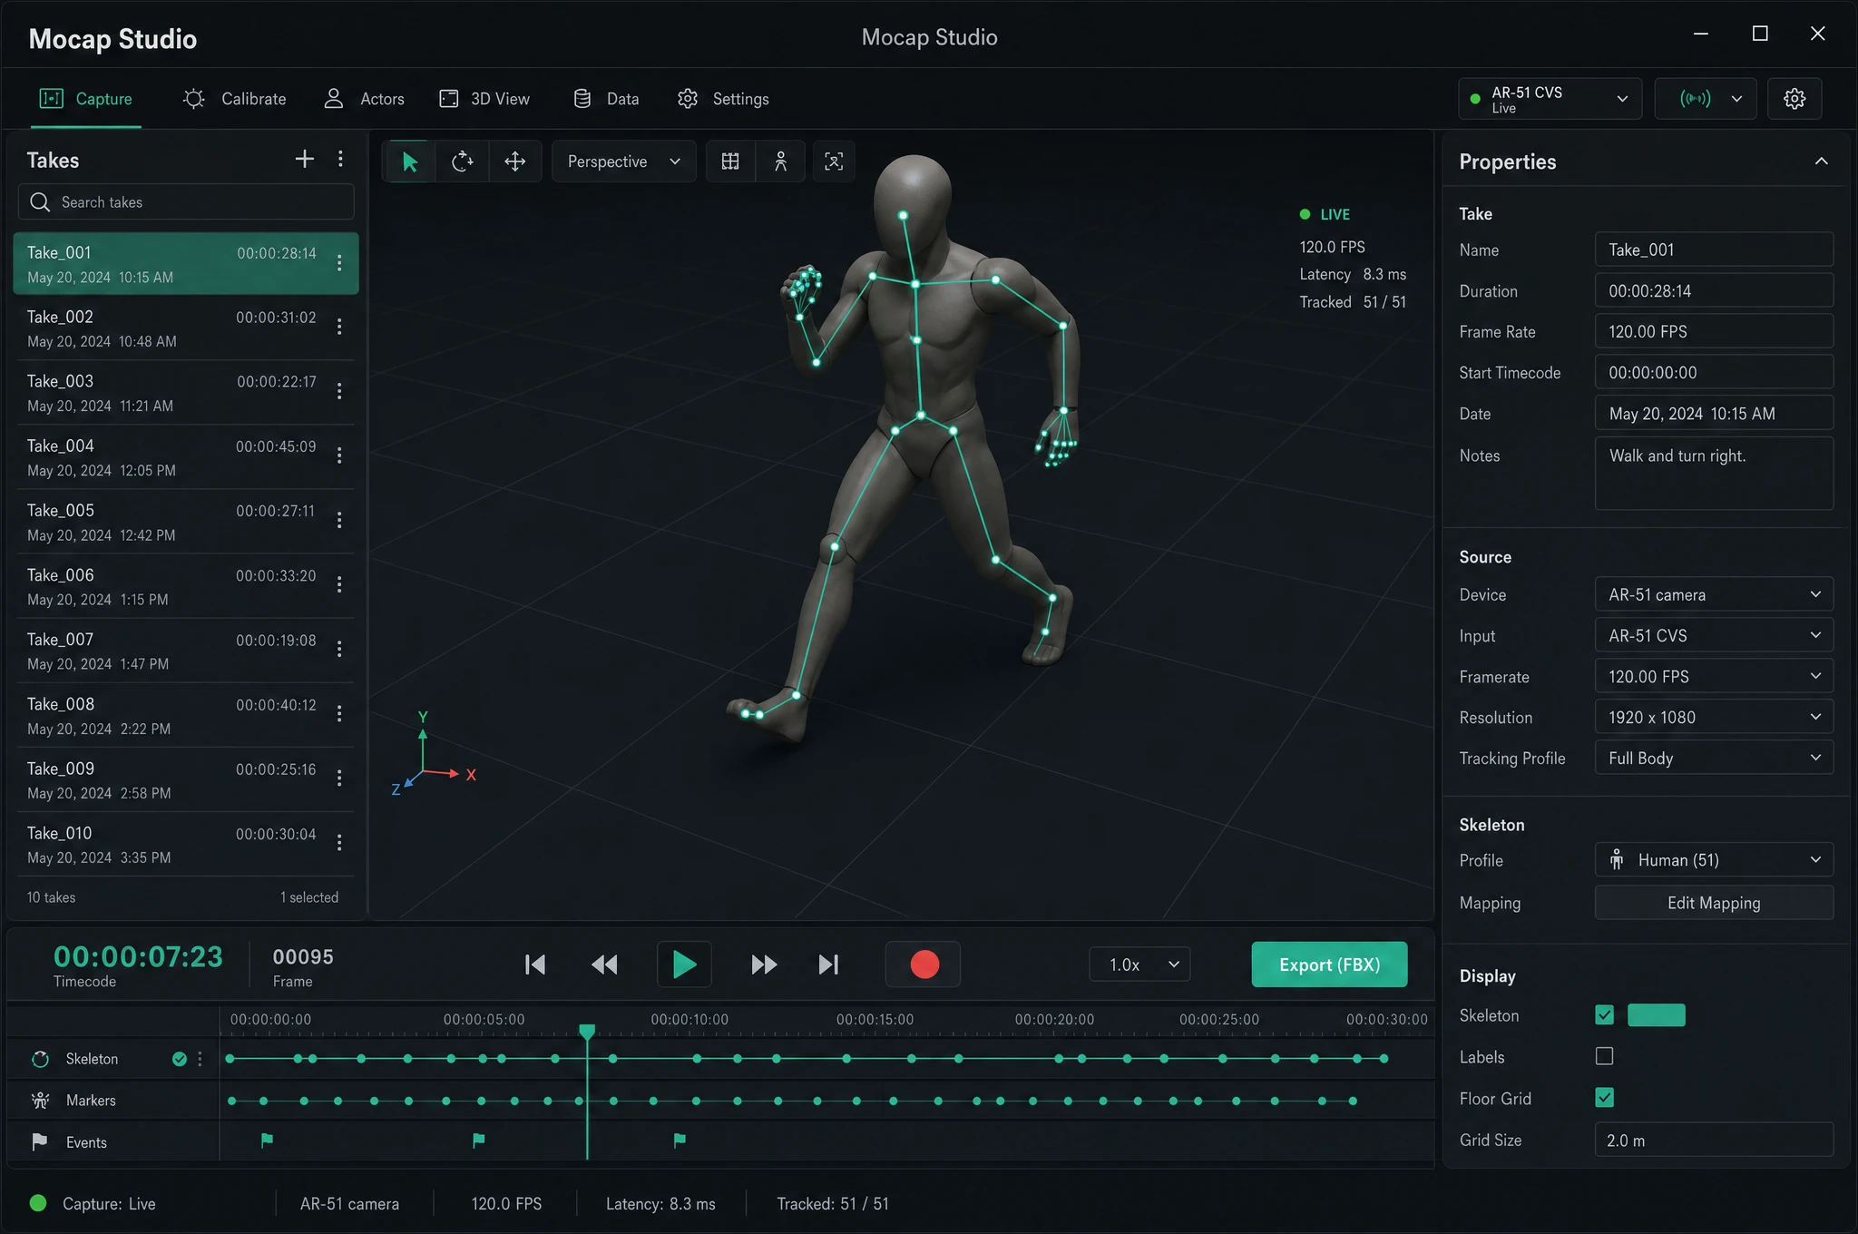Open the Framerate 120.00 FPS dropdown
The height and width of the screenshot is (1234, 1858).
coord(1714,676)
